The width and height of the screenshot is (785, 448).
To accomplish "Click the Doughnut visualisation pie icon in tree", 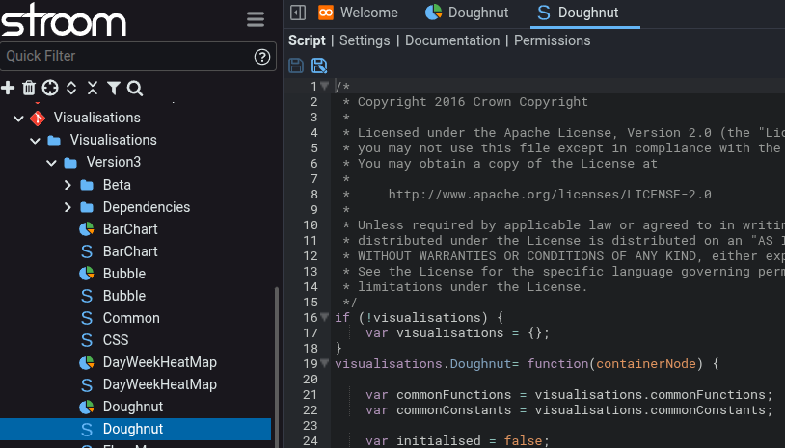I will [x=87, y=407].
